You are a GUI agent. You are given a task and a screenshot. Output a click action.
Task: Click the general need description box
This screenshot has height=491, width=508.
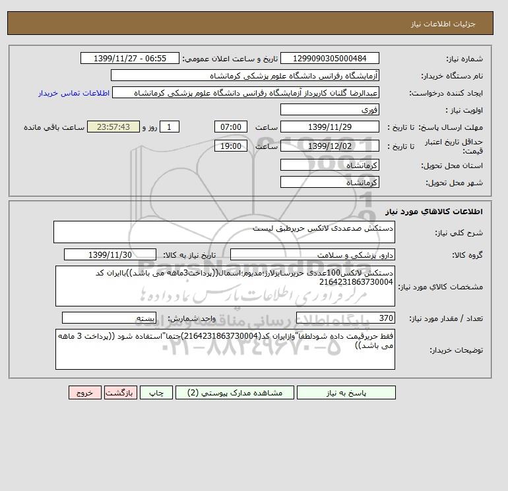point(224,232)
